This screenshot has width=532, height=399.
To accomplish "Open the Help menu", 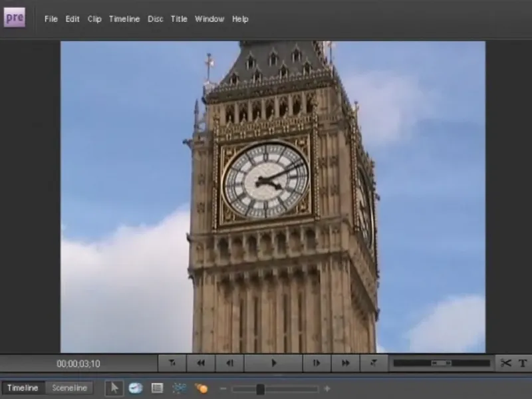I will pos(240,19).
